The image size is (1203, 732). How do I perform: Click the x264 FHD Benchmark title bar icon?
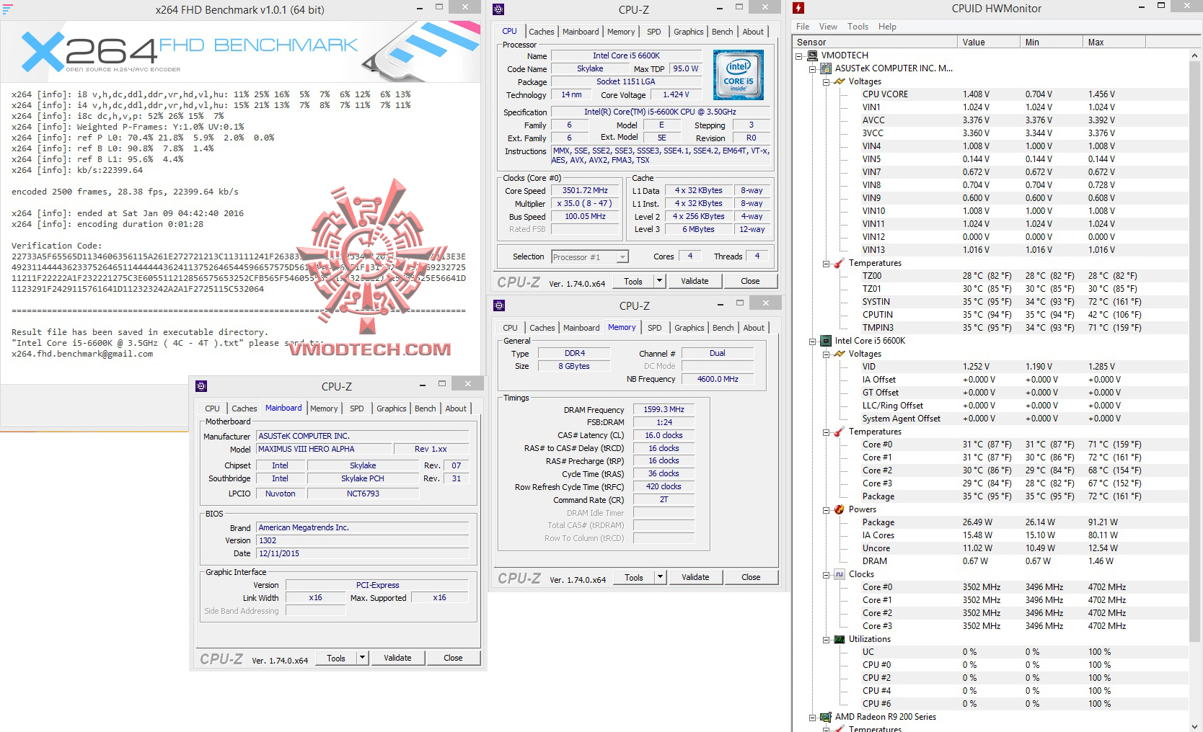(7, 9)
